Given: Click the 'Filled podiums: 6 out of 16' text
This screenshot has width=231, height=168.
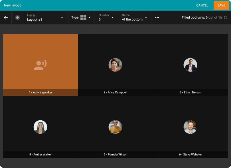Looking at the screenshot, I should coord(202,18).
